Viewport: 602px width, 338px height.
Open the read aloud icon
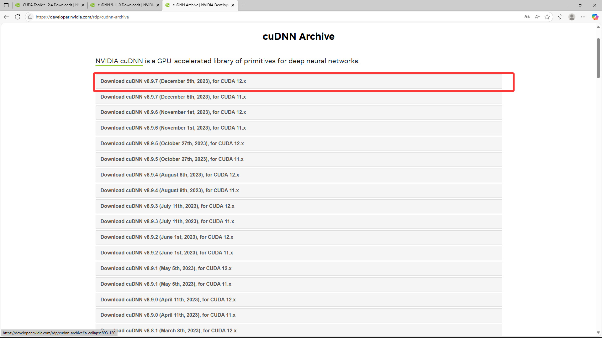(537, 17)
